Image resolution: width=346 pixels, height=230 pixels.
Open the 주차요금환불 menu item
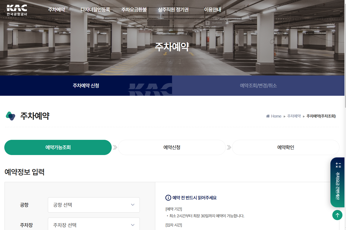coord(134,10)
